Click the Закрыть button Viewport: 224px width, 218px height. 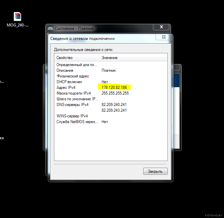pos(155,171)
